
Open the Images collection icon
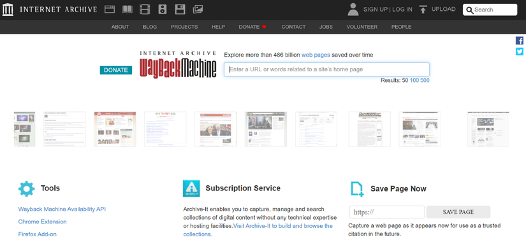[x=198, y=10]
